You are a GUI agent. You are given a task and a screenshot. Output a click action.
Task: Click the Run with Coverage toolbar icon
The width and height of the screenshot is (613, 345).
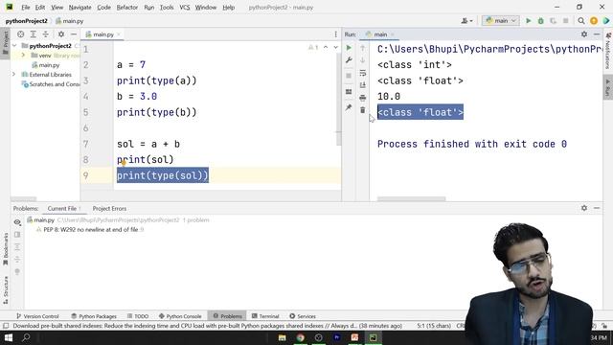553,21
